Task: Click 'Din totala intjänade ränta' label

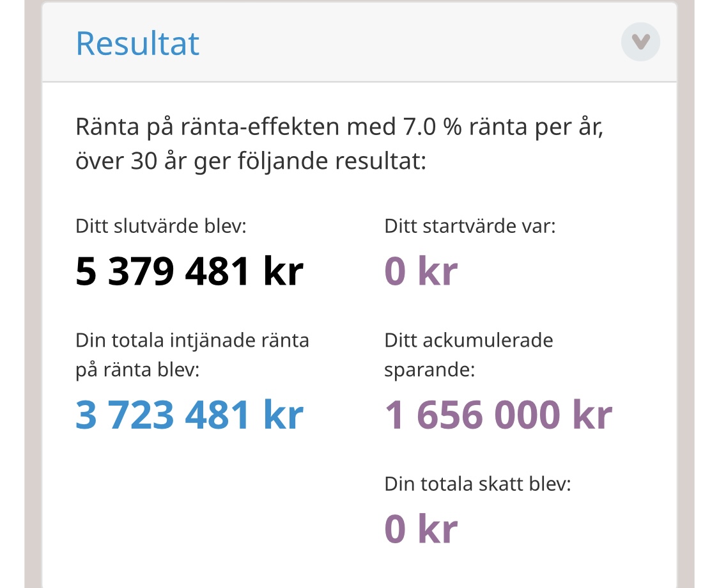Action: (192, 340)
